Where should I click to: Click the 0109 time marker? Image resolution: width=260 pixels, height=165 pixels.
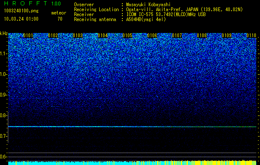[x=227, y=35]
